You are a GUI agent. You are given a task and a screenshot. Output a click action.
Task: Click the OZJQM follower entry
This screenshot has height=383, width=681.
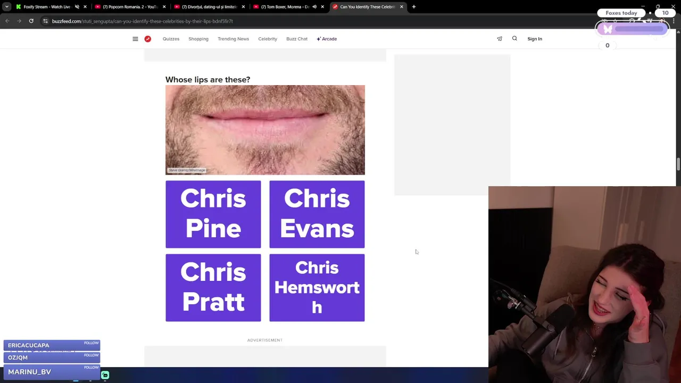point(52,357)
